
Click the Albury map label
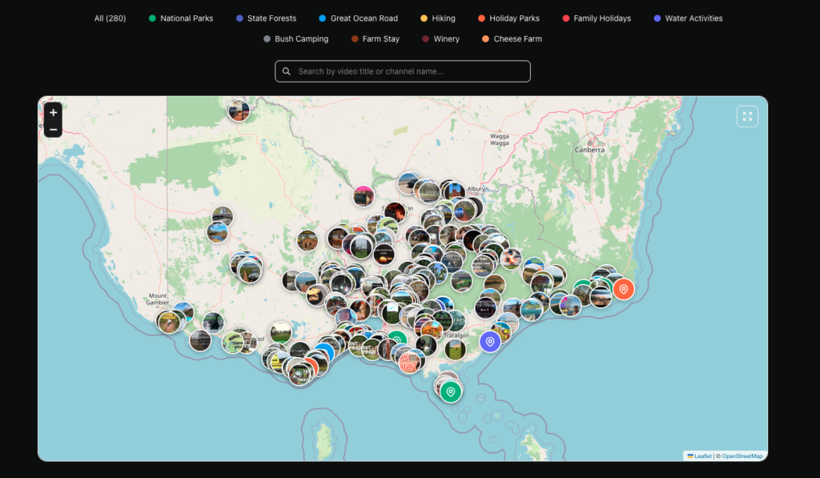pyautogui.click(x=476, y=189)
